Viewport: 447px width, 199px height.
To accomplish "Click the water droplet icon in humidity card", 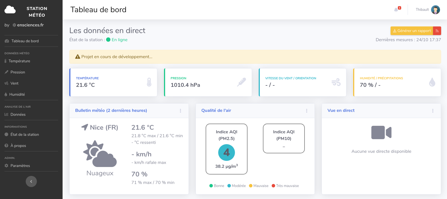I will [432, 82].
